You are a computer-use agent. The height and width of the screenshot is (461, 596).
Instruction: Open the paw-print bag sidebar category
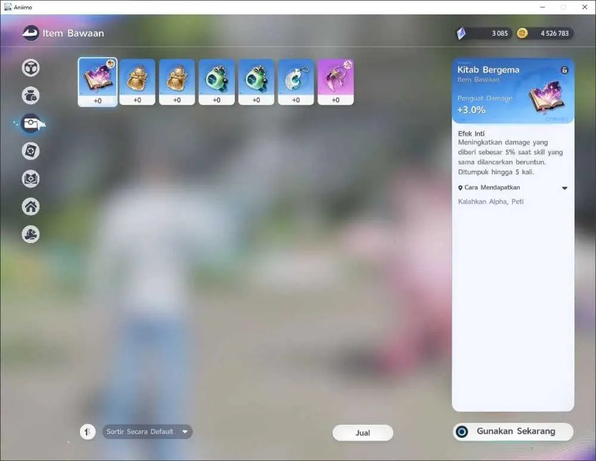pos(30,96)
